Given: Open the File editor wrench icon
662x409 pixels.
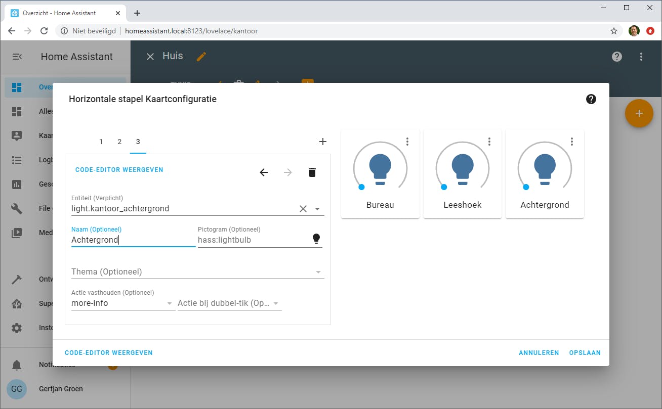Looking at the screenshot, I should [x=17, y=208].
